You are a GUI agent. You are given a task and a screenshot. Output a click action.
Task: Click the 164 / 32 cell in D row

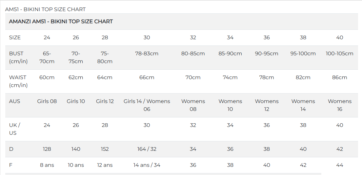pyautogui.click(x=147, y=149)
